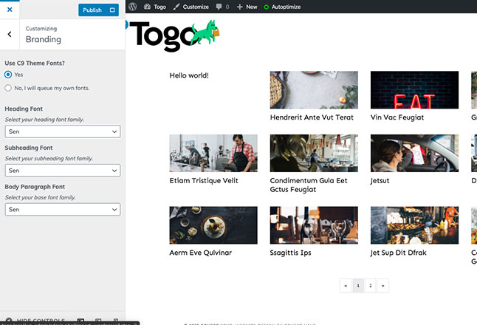
Task: Click the Jet Sup Dit Dfrak title
Action: 399,253
